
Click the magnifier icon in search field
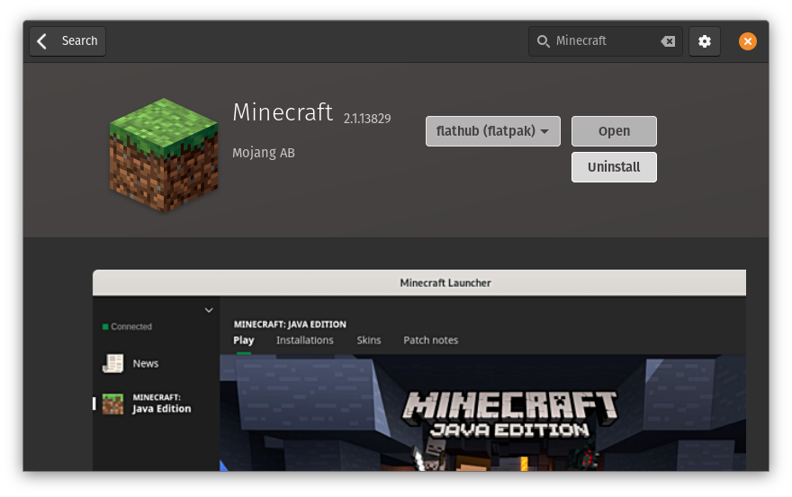[x=543, y=41]
